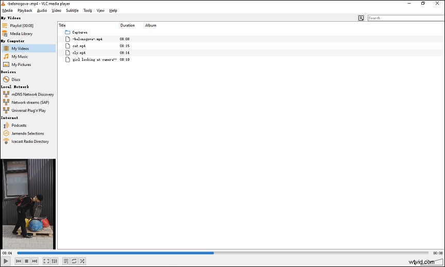This screenshot has width=445, height=267.
Task: Open the View menu
Action: click(x=100, y=10)
